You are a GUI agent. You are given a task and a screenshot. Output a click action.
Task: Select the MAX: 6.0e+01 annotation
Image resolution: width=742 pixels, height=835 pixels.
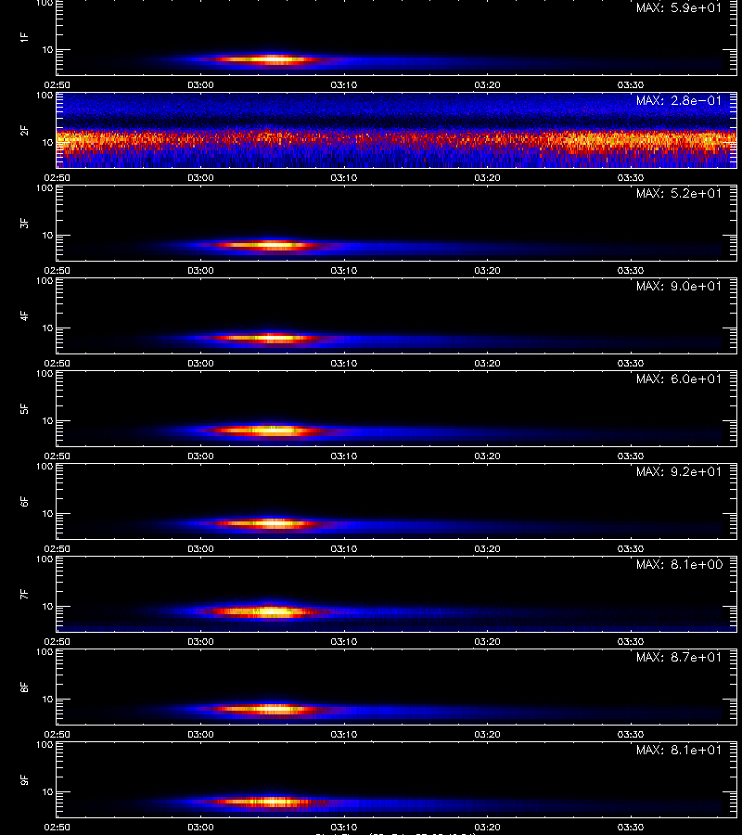click(679, 379)
